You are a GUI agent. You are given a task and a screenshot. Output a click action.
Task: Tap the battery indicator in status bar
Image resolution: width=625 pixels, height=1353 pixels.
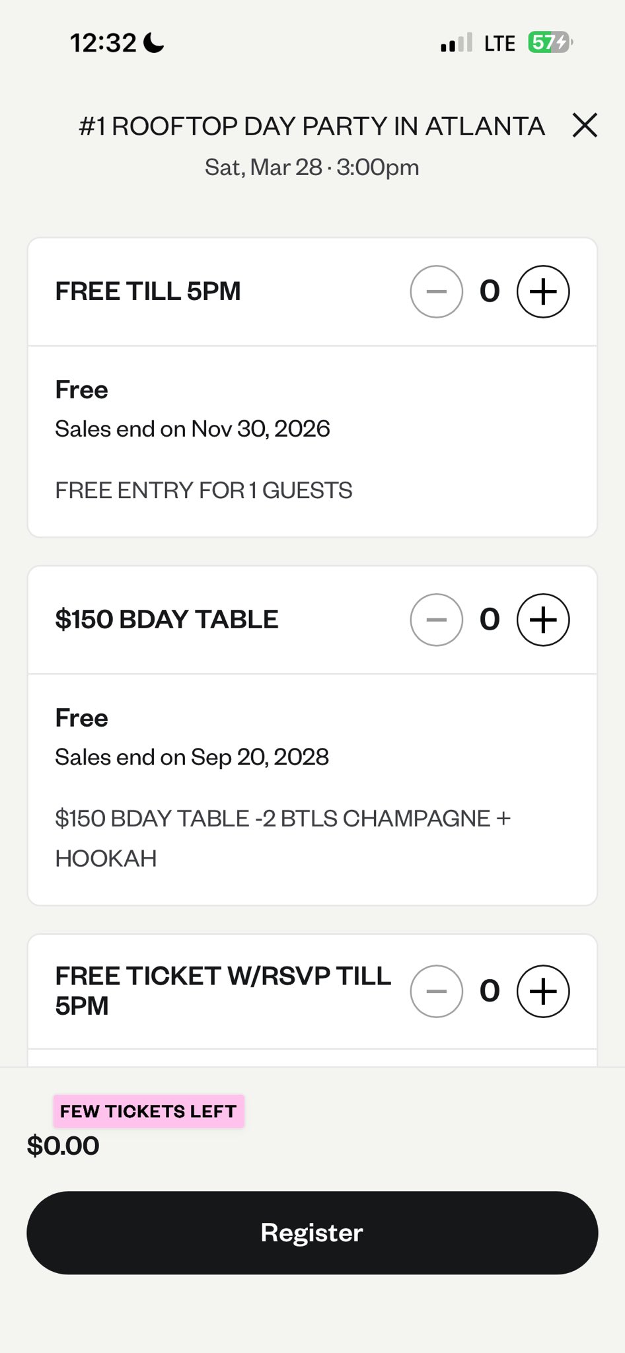549,43
